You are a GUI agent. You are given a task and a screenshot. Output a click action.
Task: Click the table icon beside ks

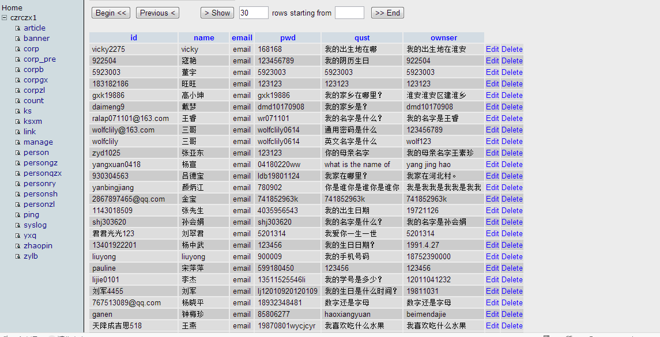click(x=18, y=111)
